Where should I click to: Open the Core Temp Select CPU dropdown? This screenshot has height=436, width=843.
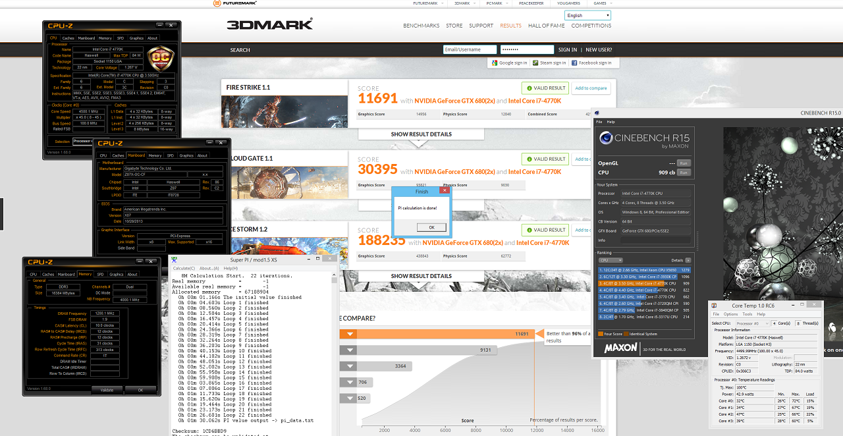751,323
